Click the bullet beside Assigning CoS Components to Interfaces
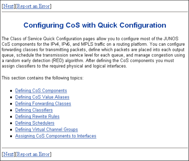 pos(11,136)
